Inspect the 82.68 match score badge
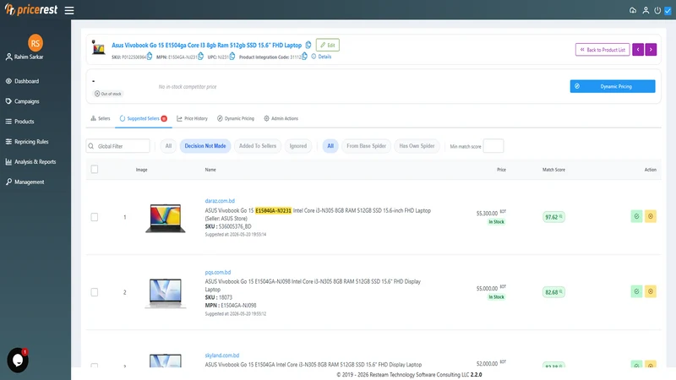Screen dimensions: 676x380 (x=553, y=292)
